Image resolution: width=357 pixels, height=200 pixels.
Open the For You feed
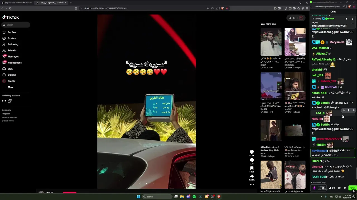pos(9,32)
